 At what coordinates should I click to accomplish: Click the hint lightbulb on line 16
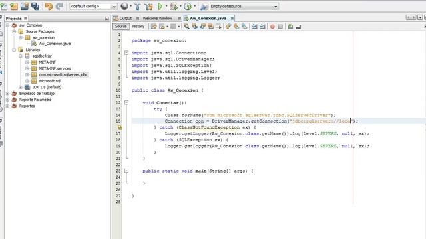click(120, 127)
